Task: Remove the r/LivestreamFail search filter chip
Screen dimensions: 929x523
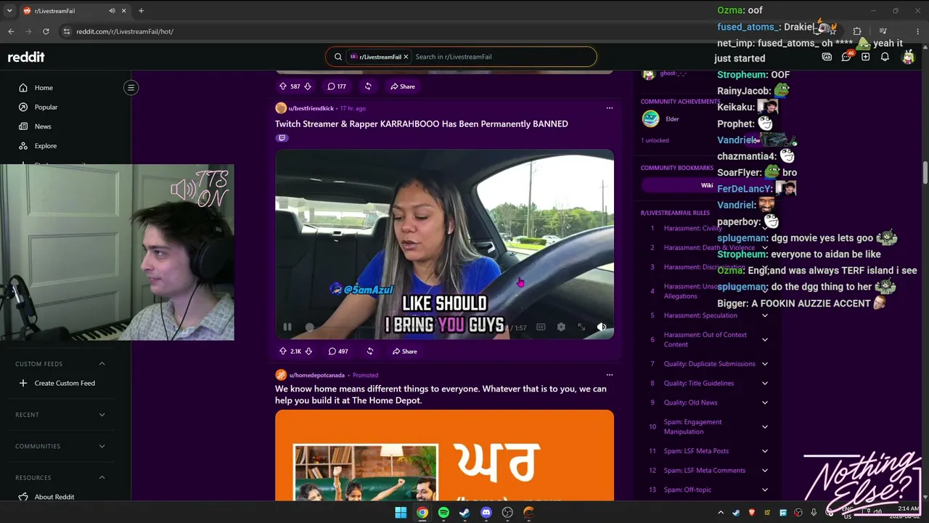Action: (406, 57)
